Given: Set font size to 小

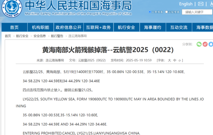Looking at the screenshot, I should [x=180, y=60].
